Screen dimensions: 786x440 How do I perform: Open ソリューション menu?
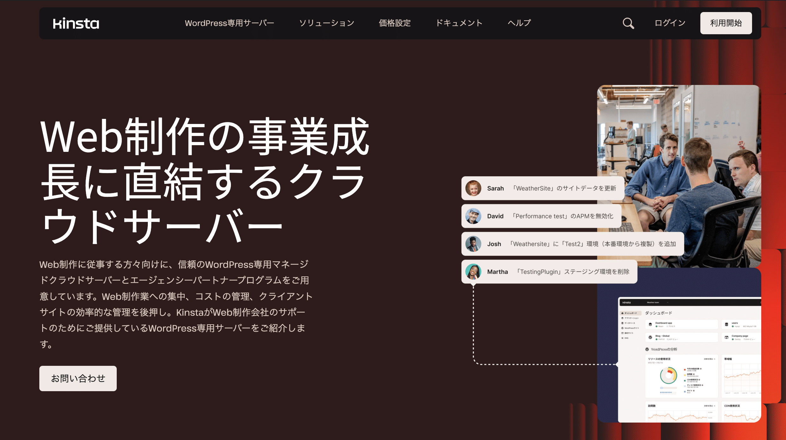tap(327, 23)
